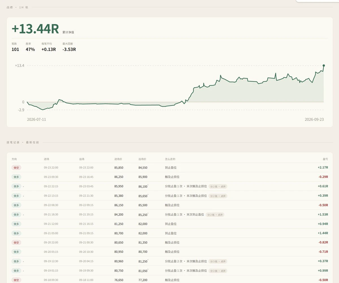
Task: Click the -0.29R loss value
Action: click(323, 177)
